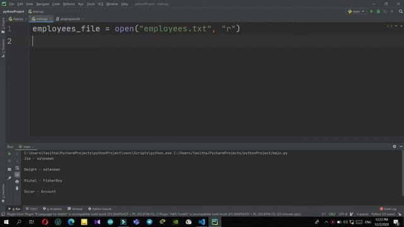Click the CRLF line separator status widget
404x227 pixels.
coord(332,214)
